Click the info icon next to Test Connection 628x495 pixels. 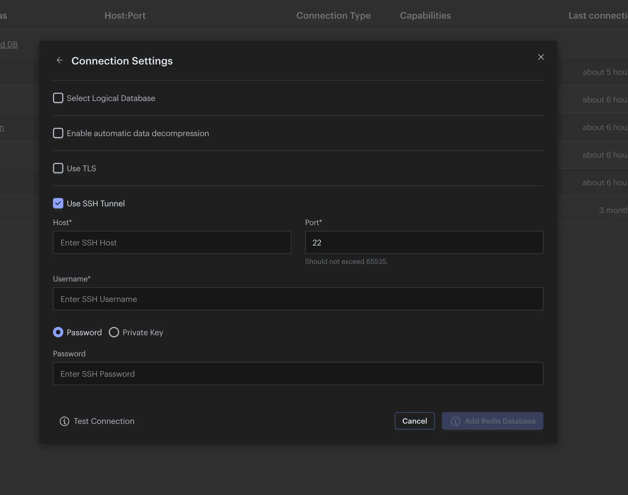64,421
